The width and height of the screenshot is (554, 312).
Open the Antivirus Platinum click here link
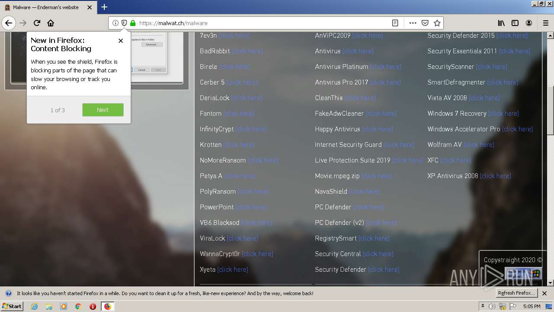[386, 67]
